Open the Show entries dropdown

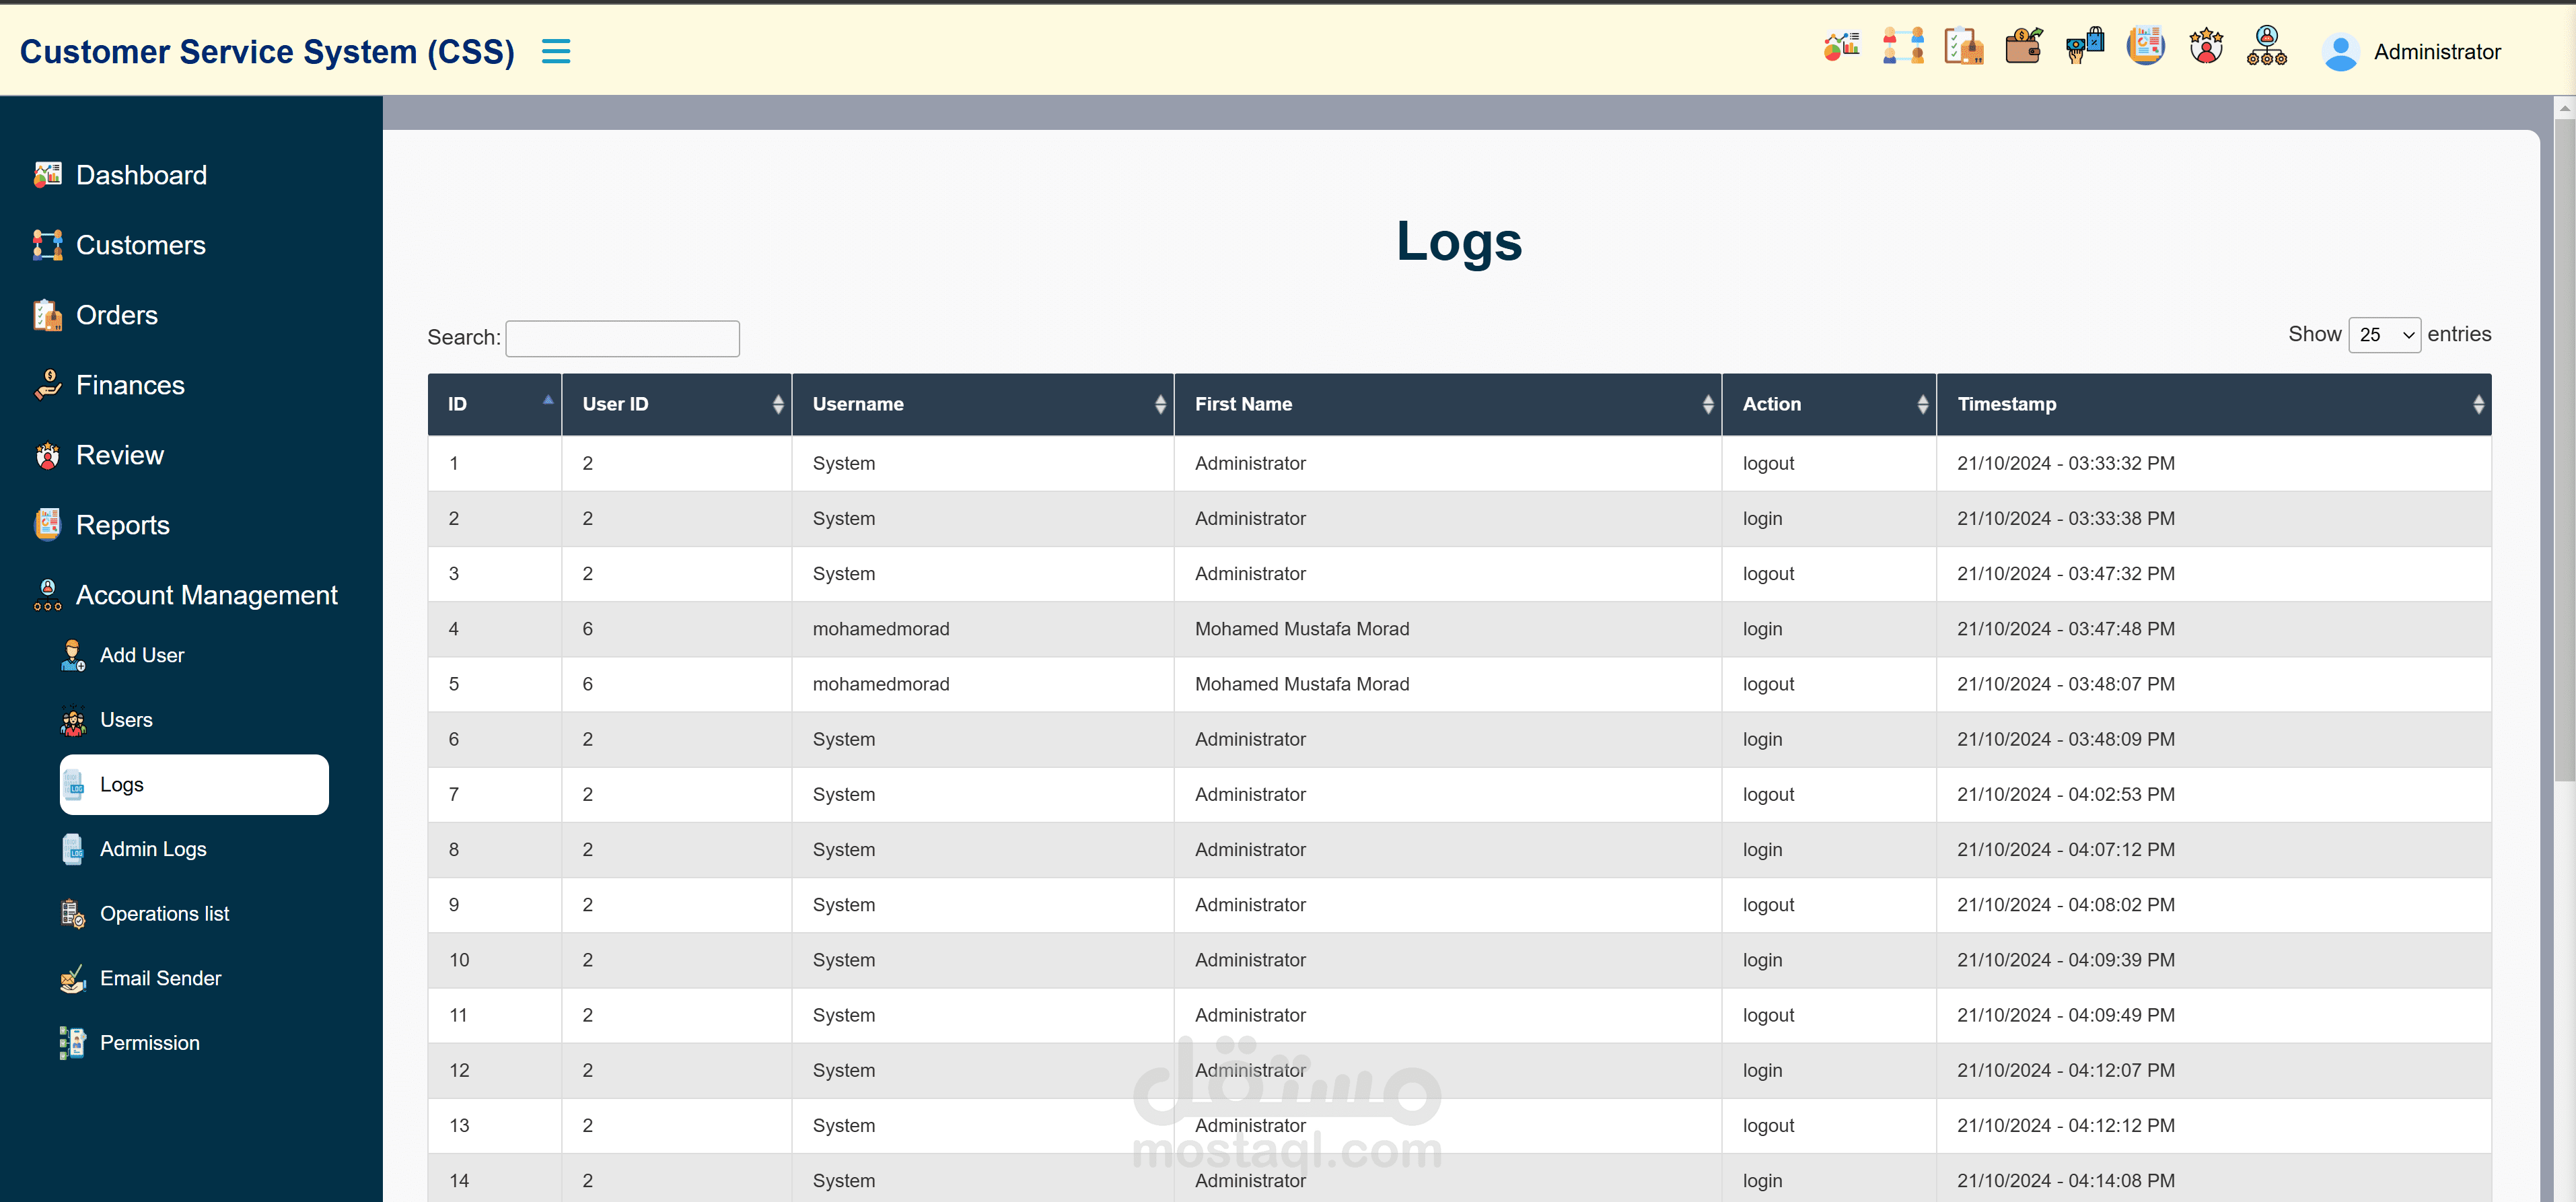point(2384,335)
